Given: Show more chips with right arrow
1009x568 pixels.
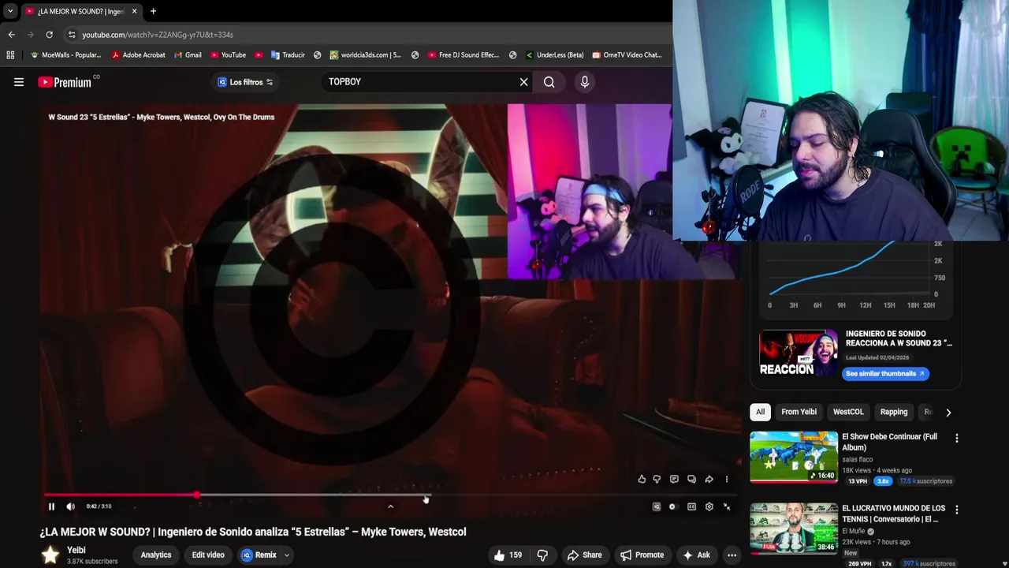Looking at the screenshot, I should (x=948, y=412).
